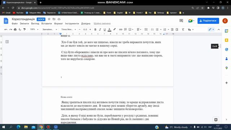This screenshot has height=130, width=231.
Task: Open Maps in the side panel
Action: tap(226, 68)
